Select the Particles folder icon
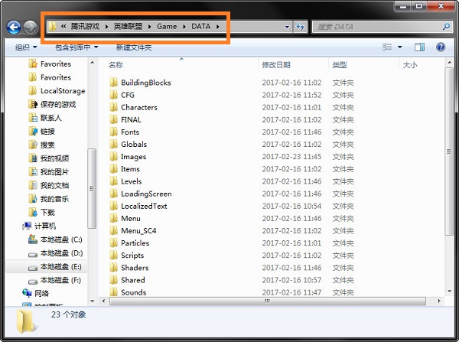Image resolution: width=459 pixels, height=342 pixels. click(x=114, y=243)
